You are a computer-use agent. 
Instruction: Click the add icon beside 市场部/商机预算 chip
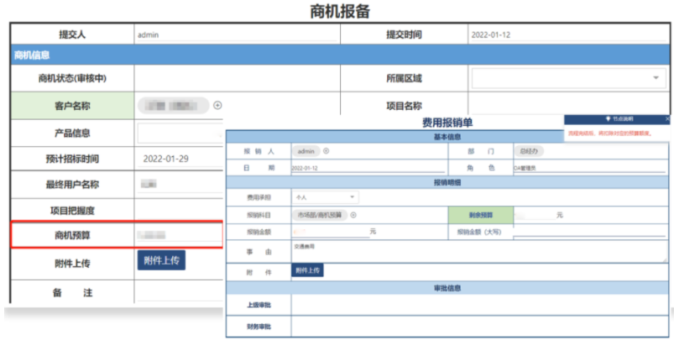[x=353, y=215]
